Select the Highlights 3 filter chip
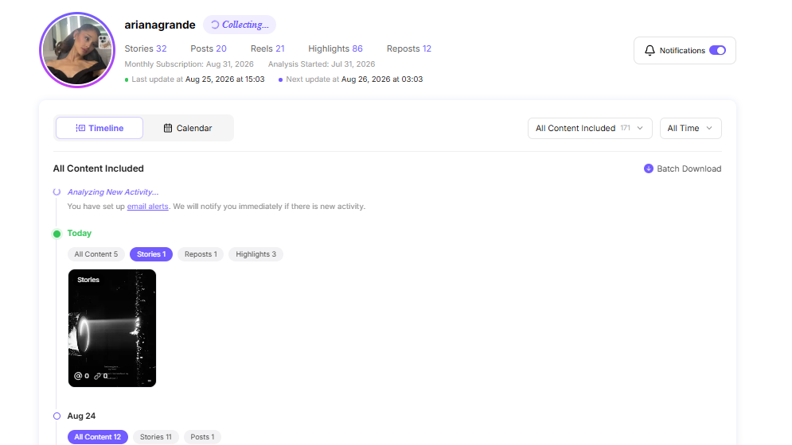 [256, 254]
